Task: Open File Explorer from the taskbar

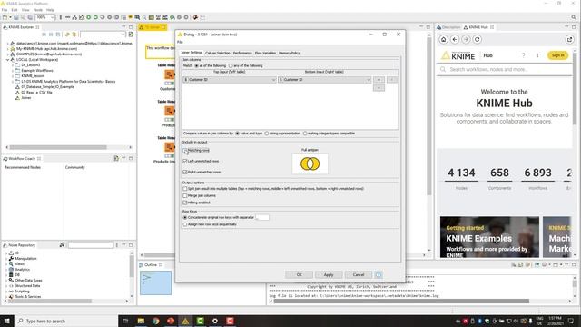Action: [141, 321]
